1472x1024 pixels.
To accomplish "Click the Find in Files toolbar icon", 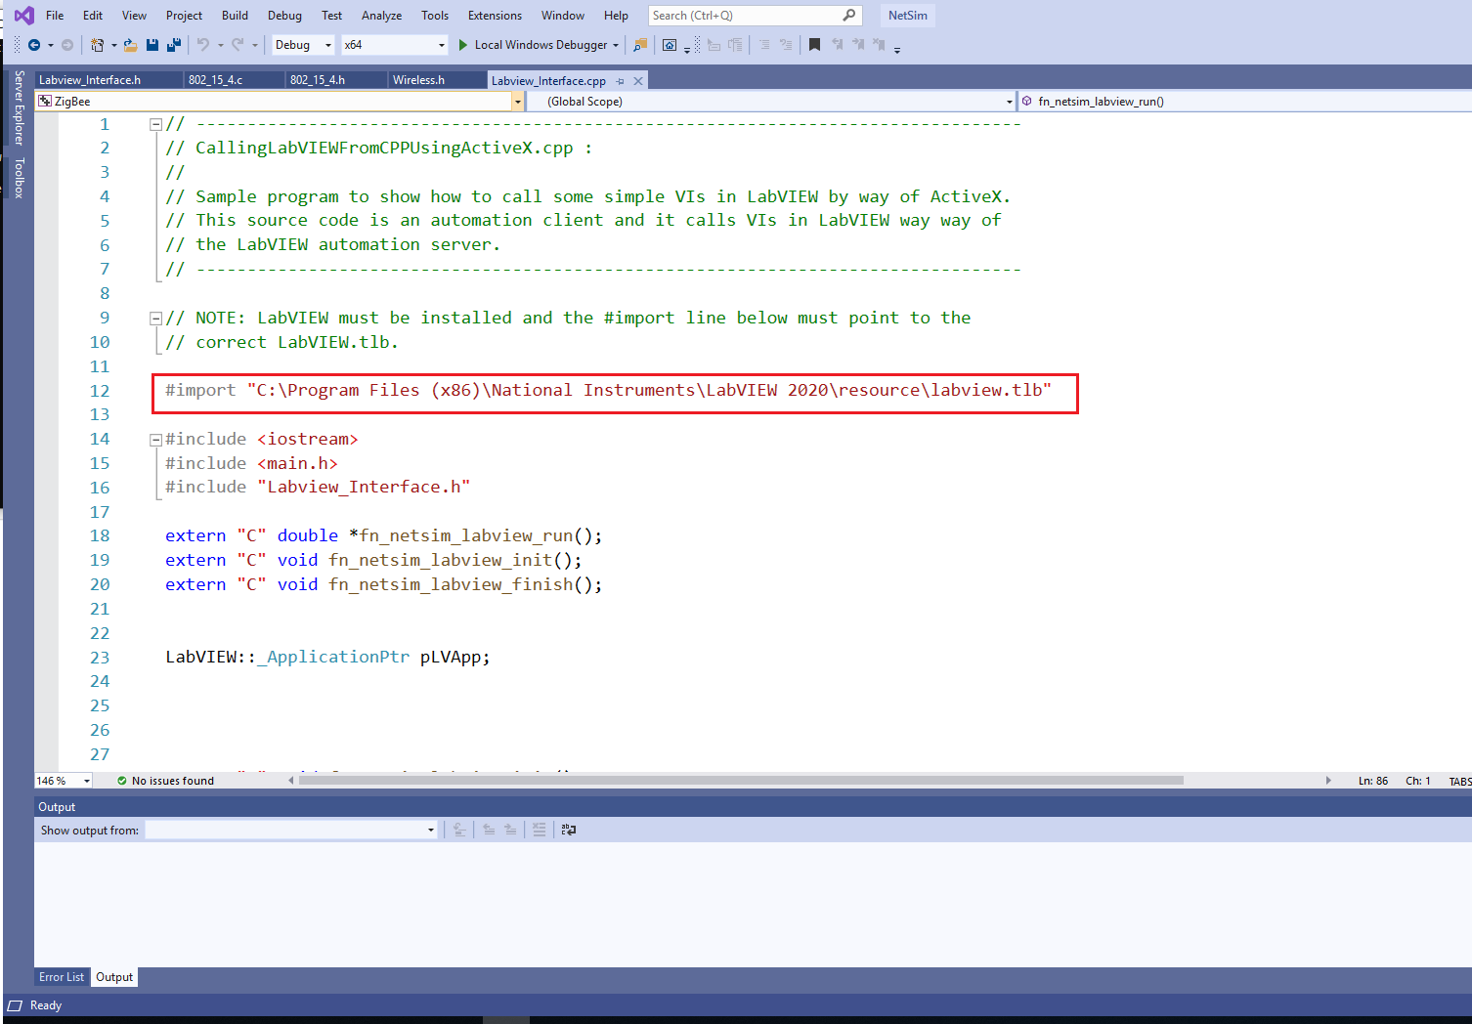I will click(640, 45).
